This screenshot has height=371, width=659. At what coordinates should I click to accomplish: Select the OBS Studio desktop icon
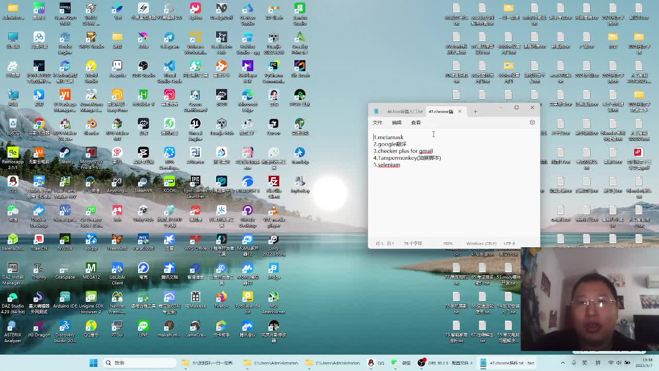pos(143,70)
